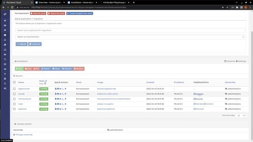
Task: Open the Containers cubes icon in sidebar
Action: pos(5,40)
